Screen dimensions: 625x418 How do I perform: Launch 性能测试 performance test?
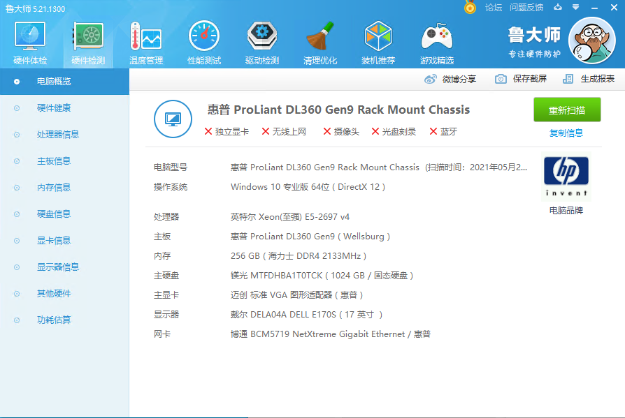pos(204,43)
